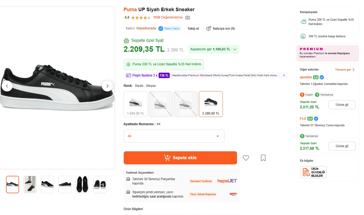Viewport: 364px width, 215px height.
Task: Go to sportive seller's Ürüne git button
Action: coord(342,105)
